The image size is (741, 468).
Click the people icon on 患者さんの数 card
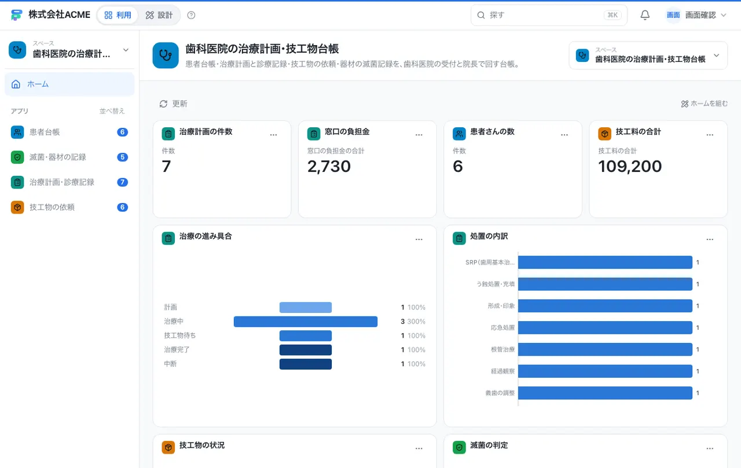tap(459, 134)
